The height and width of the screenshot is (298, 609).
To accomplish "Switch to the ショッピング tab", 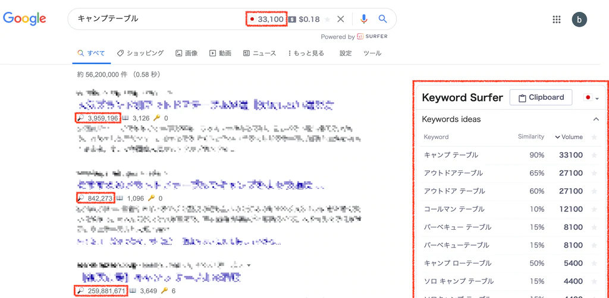I will coord(140,53).
